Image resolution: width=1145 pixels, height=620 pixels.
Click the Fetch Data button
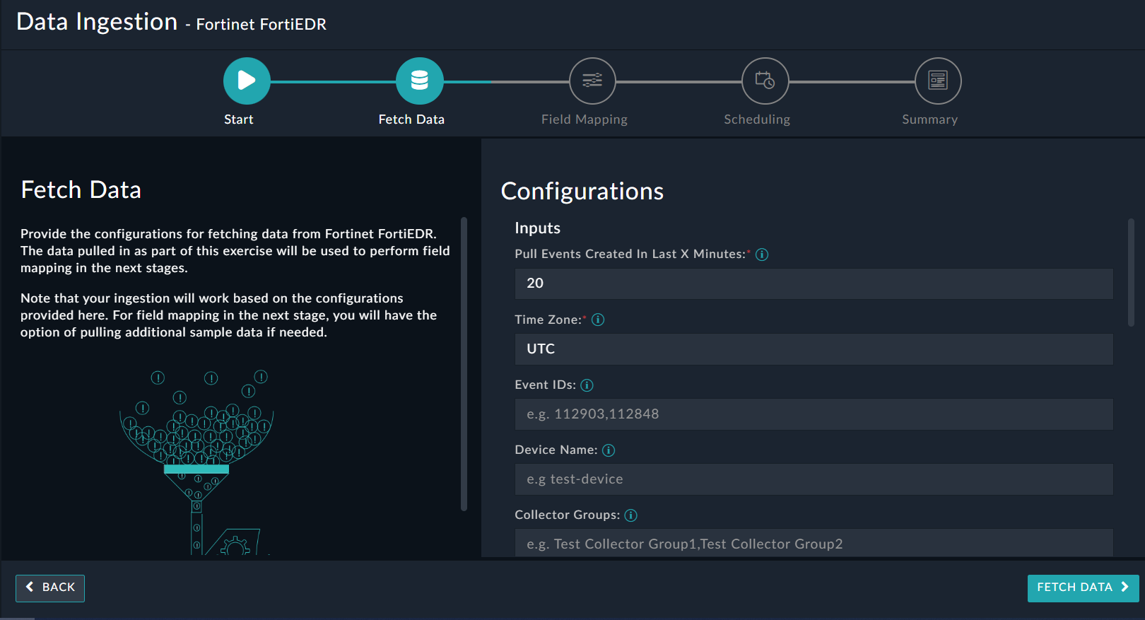[x=1082, y=587]
